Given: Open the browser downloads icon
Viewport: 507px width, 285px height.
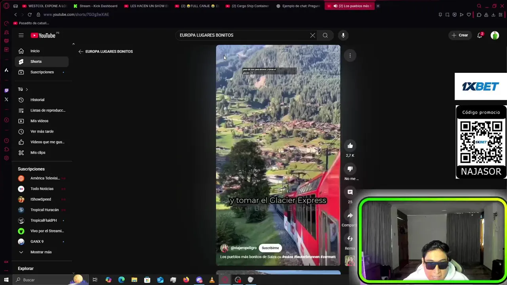Looking at the screenshot, I should click(x=493, y=15).
